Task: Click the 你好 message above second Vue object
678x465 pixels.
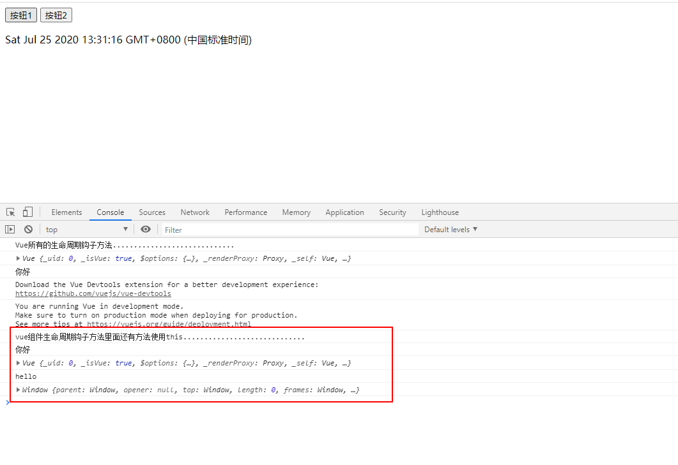Action: [23, 350]
